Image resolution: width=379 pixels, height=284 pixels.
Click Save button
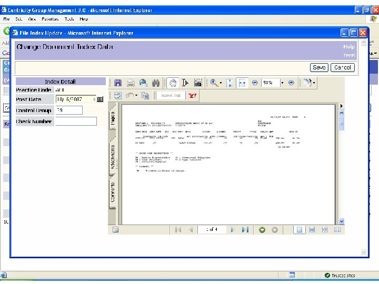click(319, 67)
